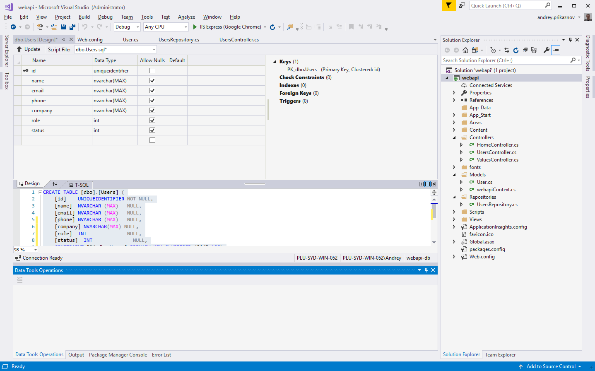Click Sync with Active Document icon
The image size is (595, 371).
pyautogui.click(x=507, y=50)
